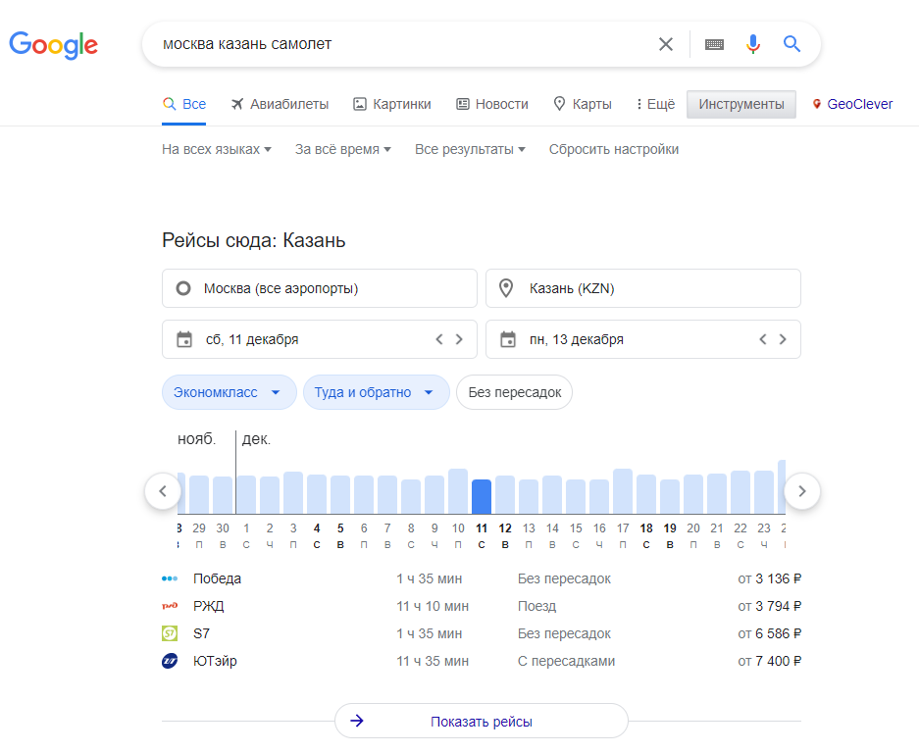Click С пересадками text for ЮТэйр
The height and width of the screenshot is (753, 919).
[566, 661]
